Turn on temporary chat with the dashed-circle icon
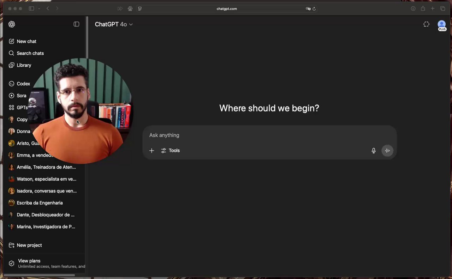Image resolution: width=452 pixels, height=279 pixels. (x=426, y=24)
